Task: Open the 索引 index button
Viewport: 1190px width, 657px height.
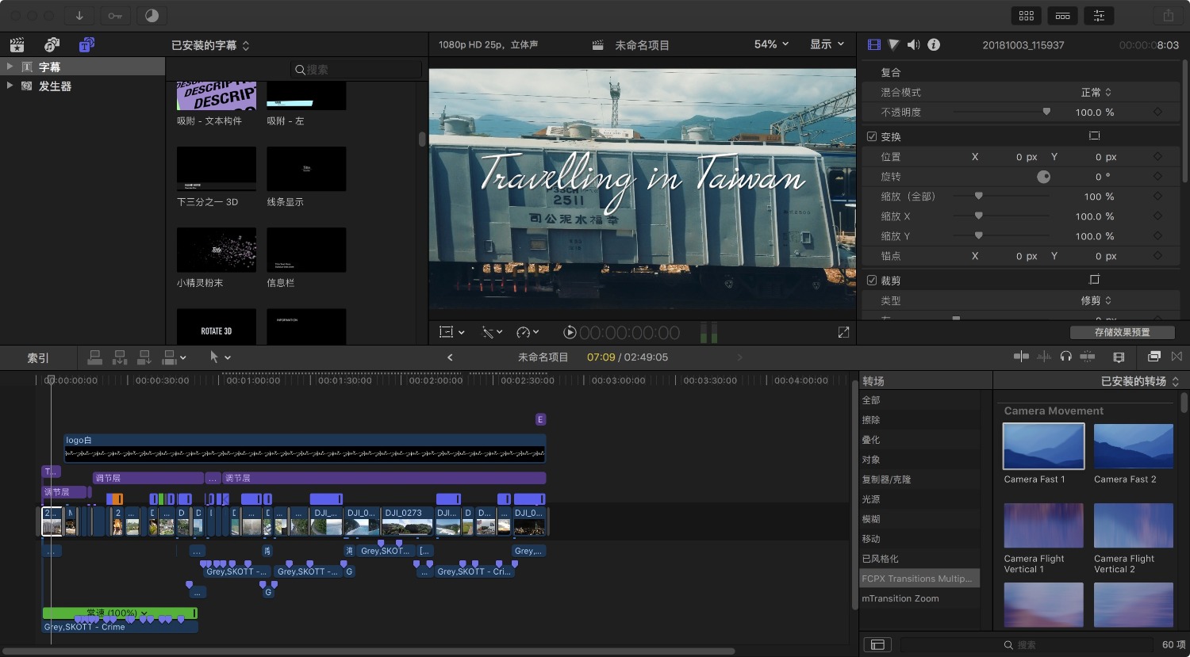Action: [x=38, y=358]
